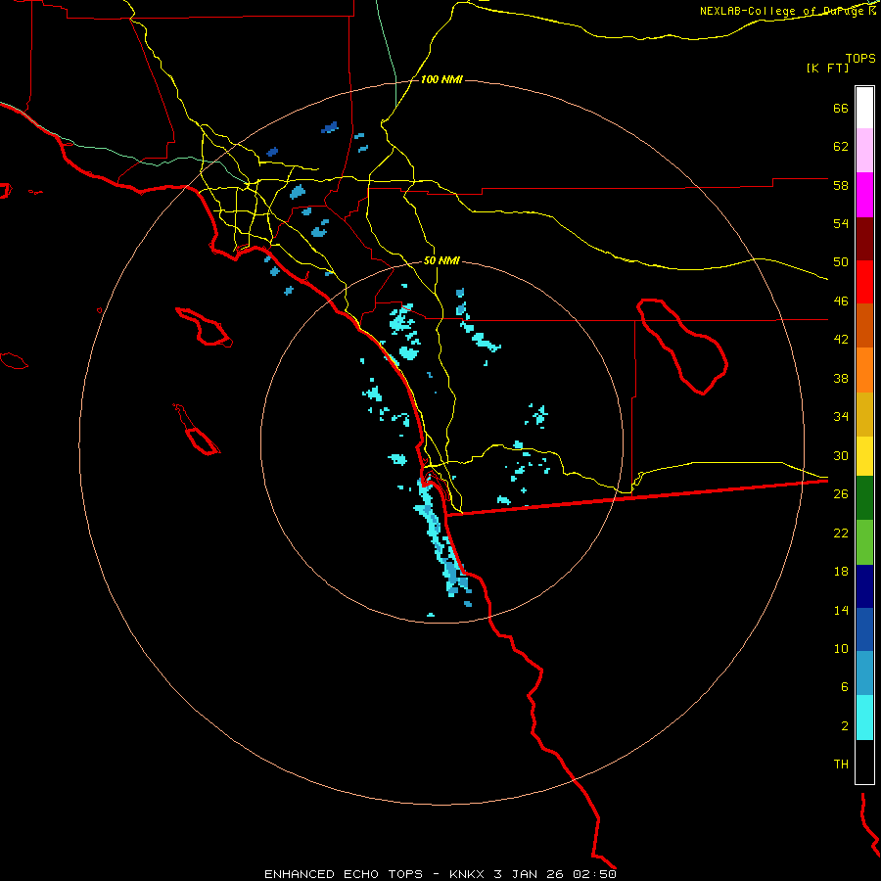Select the legend value 22

coord(841,533)
